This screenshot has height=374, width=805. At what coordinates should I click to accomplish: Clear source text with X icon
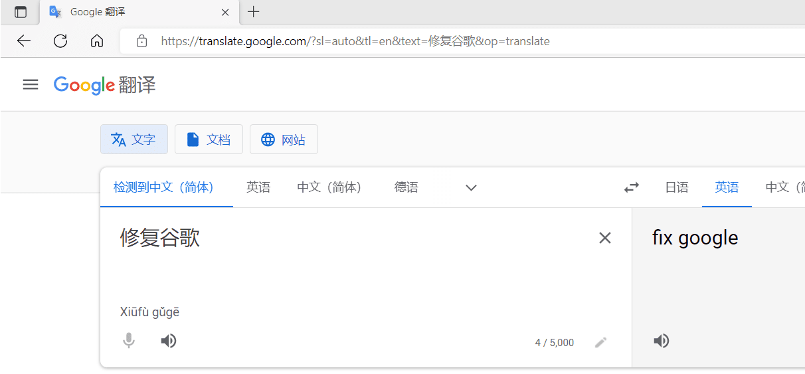tap(604, 238)
